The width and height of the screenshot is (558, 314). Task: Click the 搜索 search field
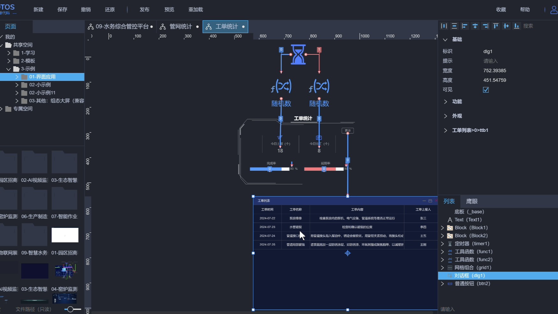[539, 26]
